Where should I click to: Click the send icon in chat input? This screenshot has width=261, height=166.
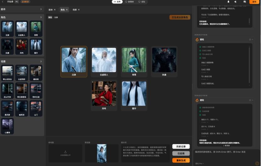[257, 163]
